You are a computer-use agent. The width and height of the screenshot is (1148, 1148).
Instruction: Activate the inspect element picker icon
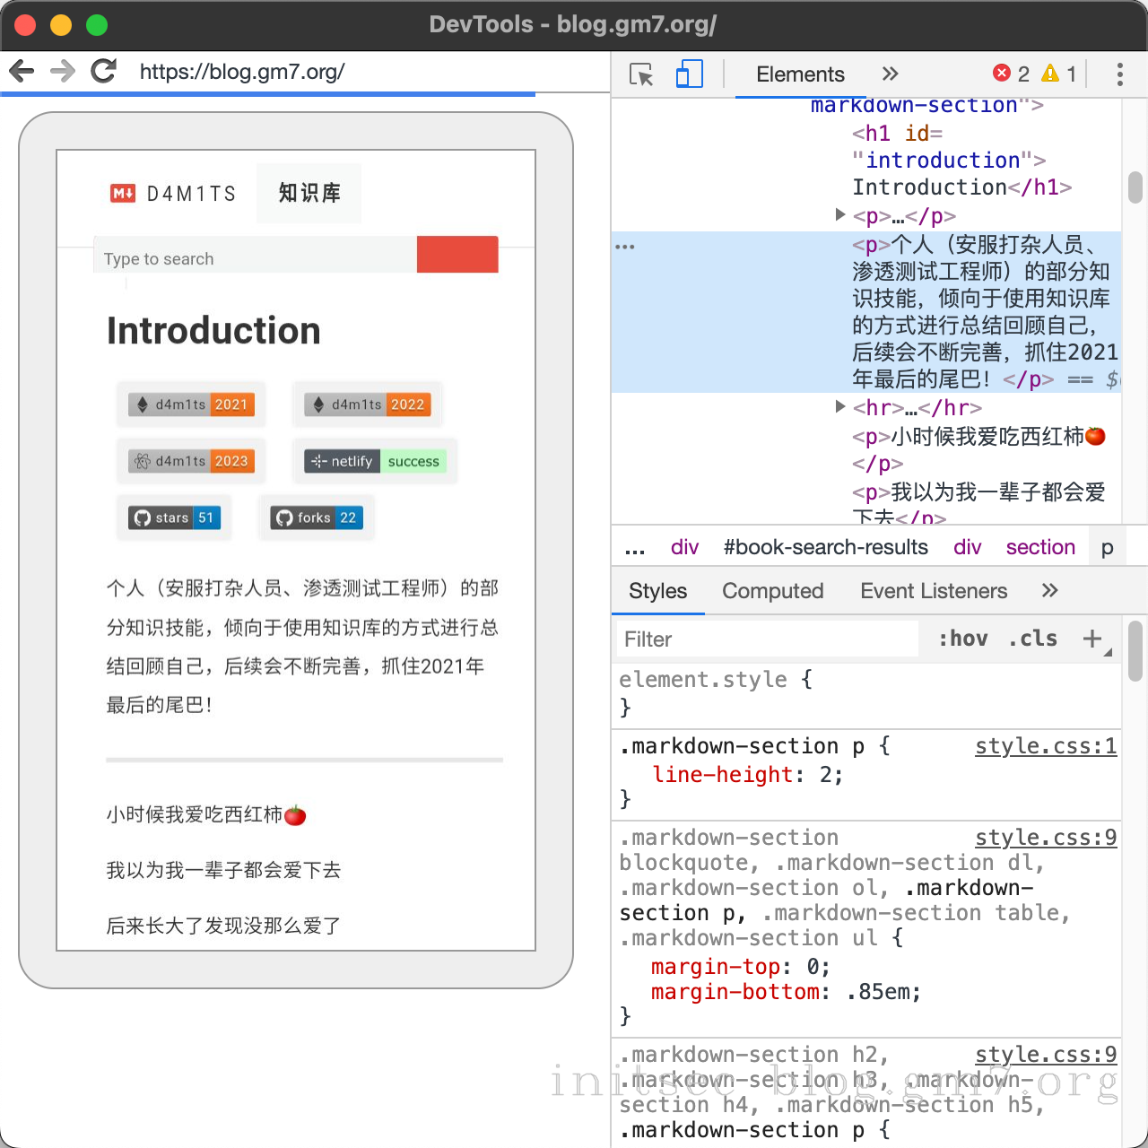tap(641, 74)
